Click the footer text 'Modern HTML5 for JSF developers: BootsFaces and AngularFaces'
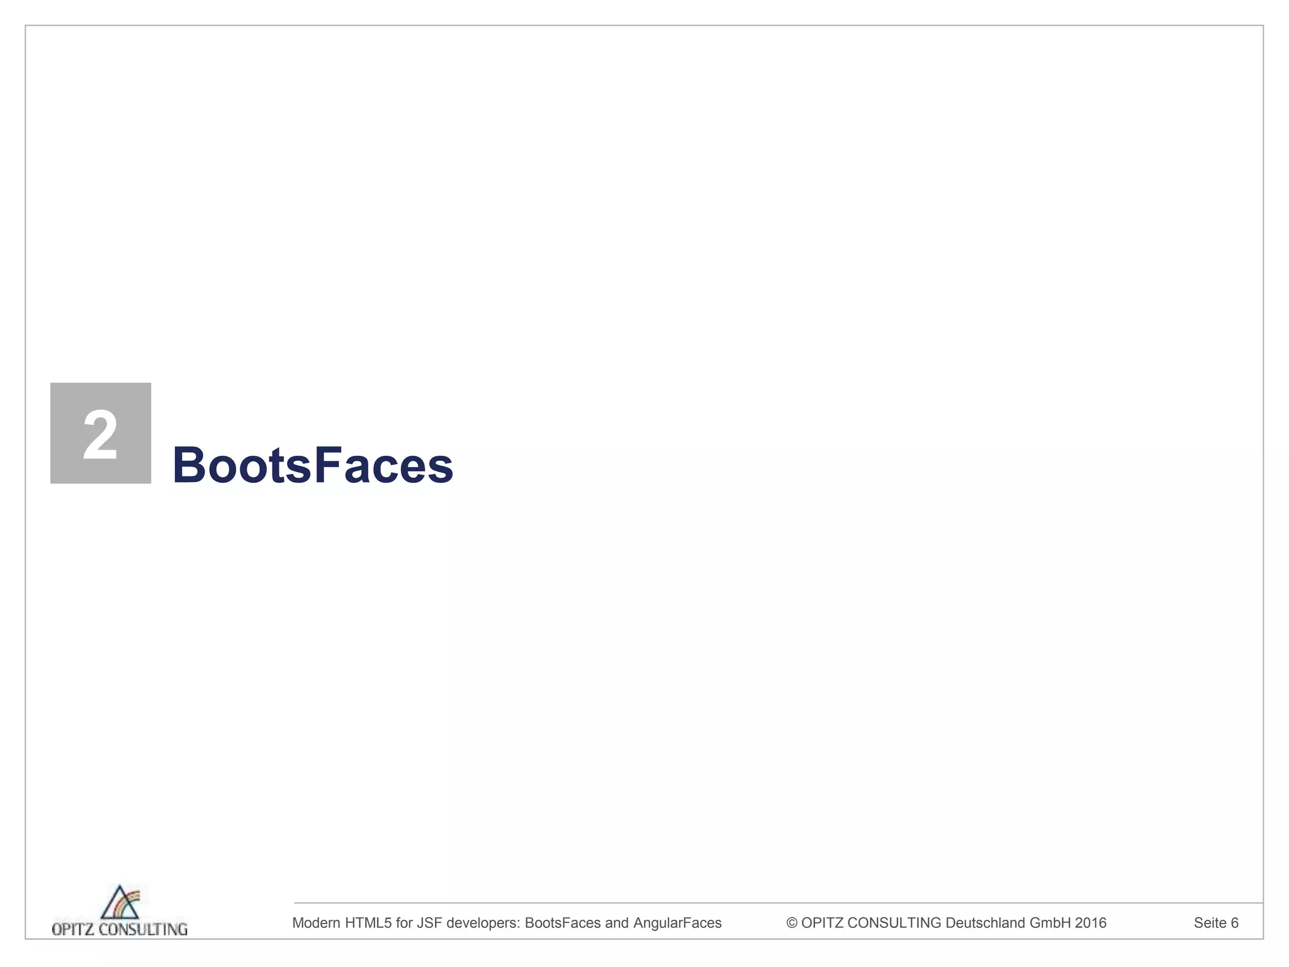1289x967 pixels. click(507, 923)
